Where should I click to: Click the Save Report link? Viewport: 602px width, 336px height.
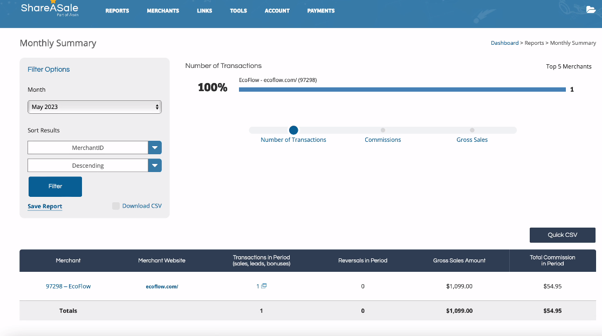45,206
